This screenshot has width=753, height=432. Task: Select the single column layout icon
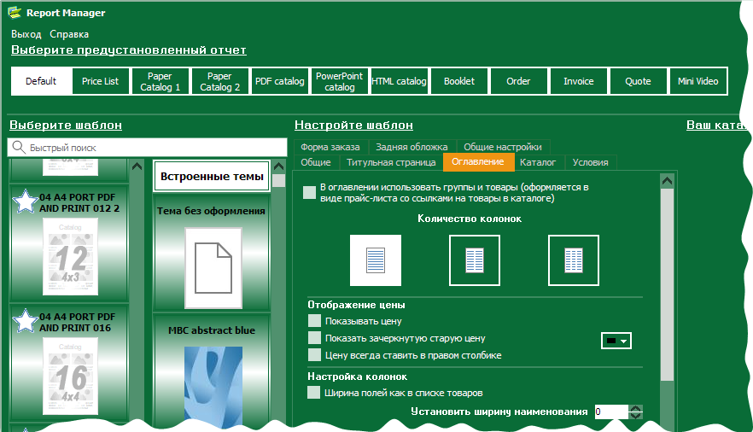tap(376, 260)
